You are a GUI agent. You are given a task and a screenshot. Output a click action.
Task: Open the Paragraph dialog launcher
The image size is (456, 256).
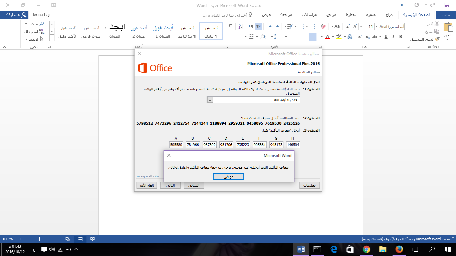click(x=228, y=47)
